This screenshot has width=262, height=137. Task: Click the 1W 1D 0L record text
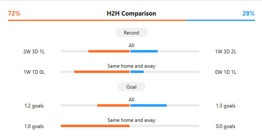[x=34, y=72]
